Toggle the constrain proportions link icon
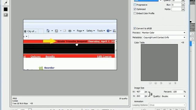Screen dimensions: 196x110 [152, 94]
